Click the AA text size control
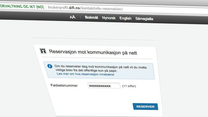Image resolution: width=208 pixels, height=117 pixels. (x=72, y=17)
